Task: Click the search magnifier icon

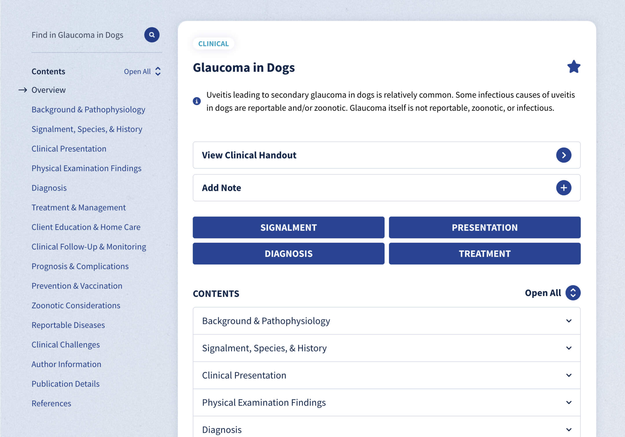Action: 152,35
